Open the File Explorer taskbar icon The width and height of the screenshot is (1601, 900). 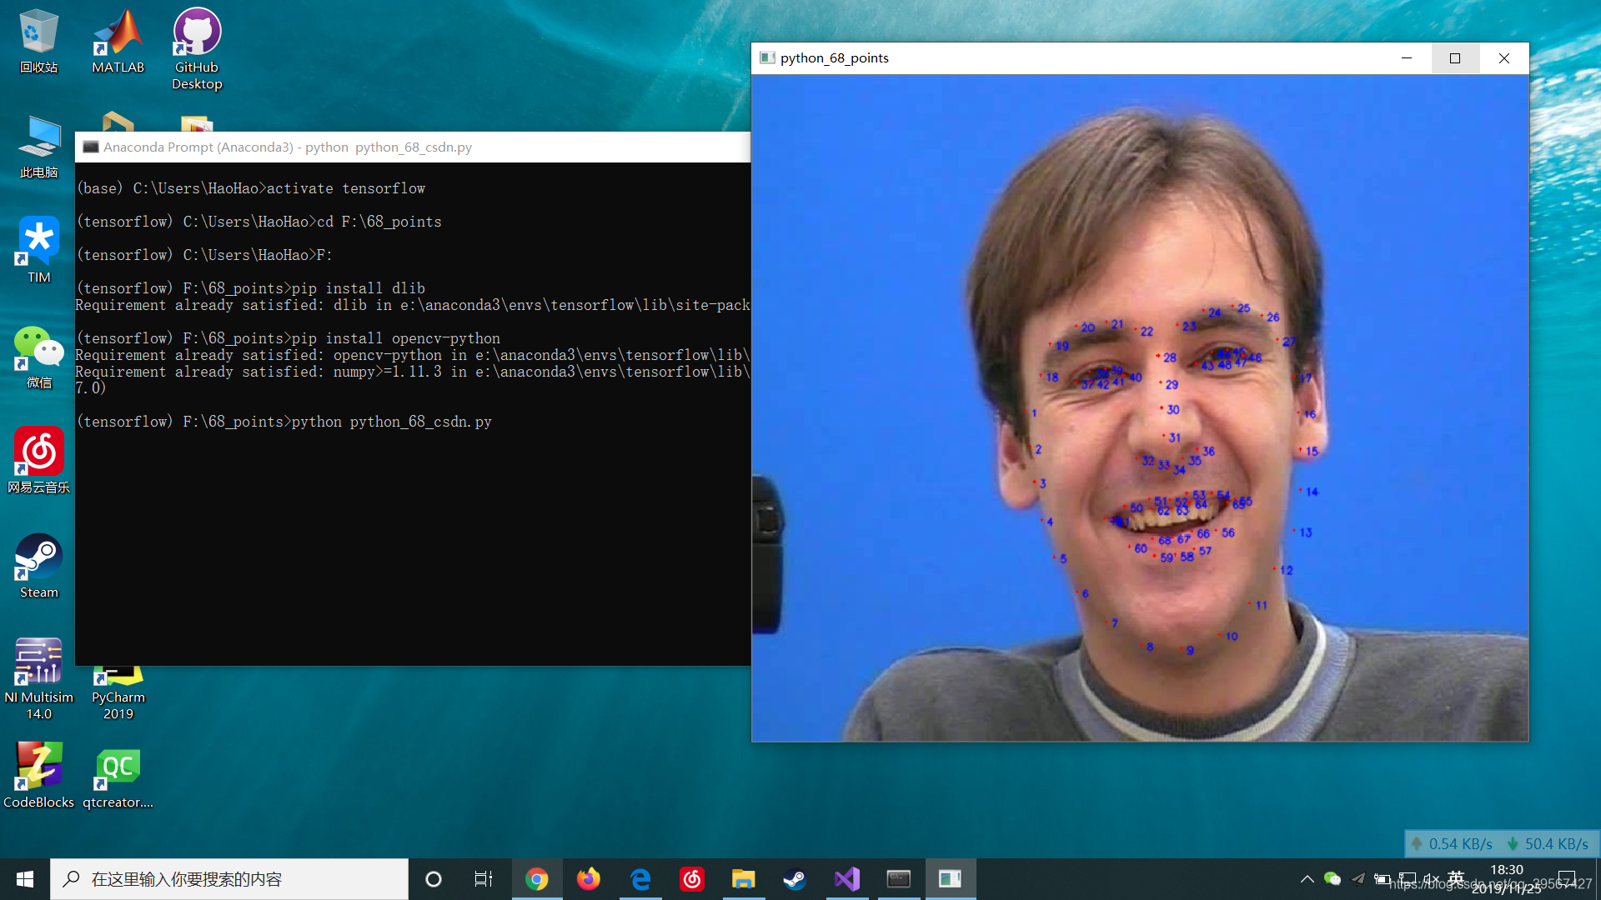click(743, 879)
